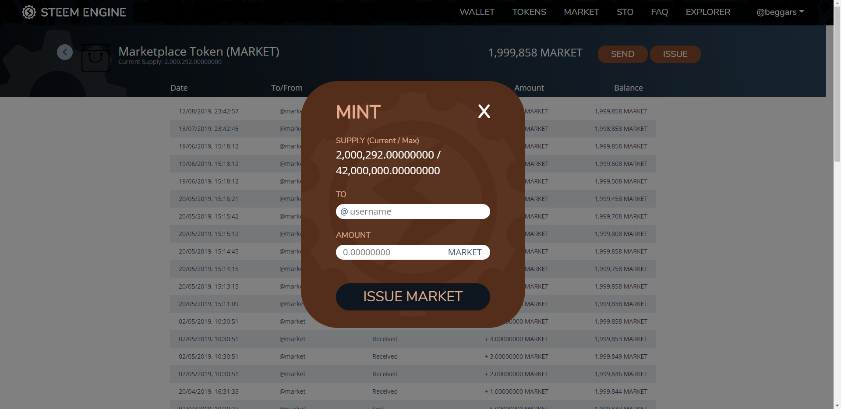Click the ISSUE button
Viewport: 841px width, 409px height.
point(675,54)
